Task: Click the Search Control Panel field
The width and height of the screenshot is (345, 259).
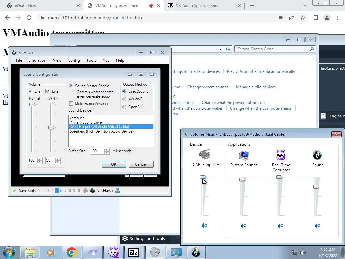Action: pos(275,49)
